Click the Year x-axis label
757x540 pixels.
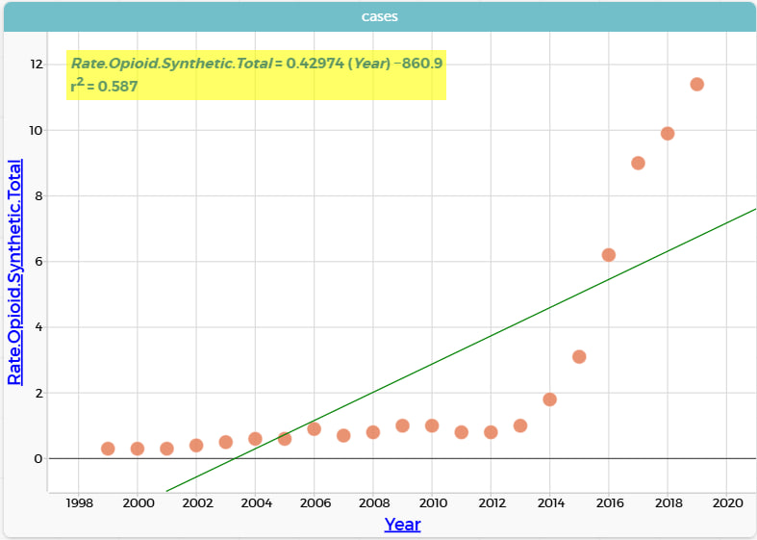[x=402, y=525]
